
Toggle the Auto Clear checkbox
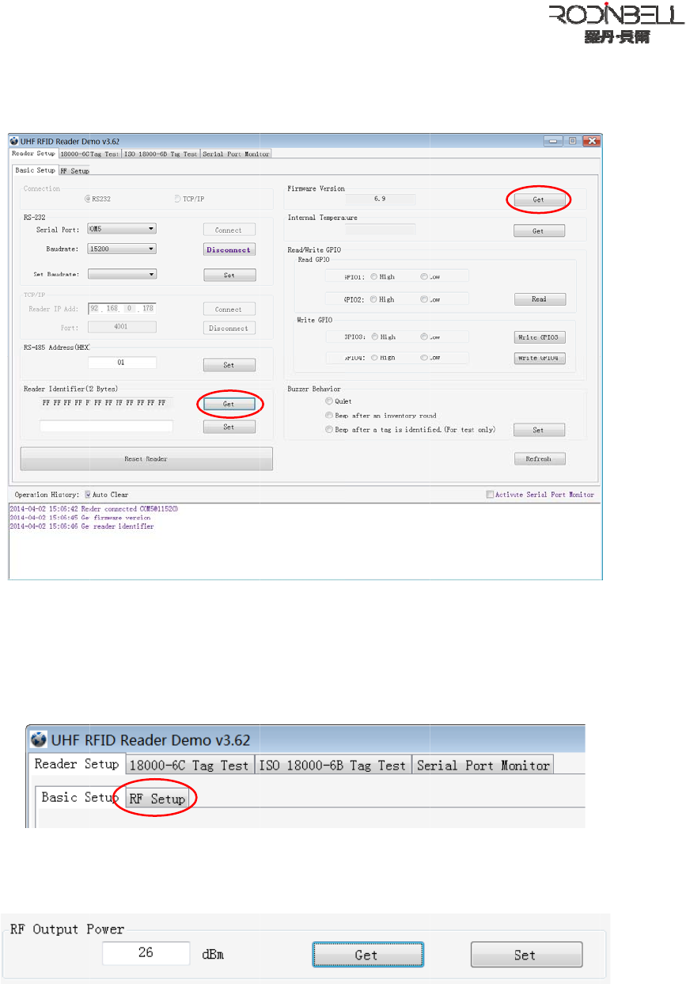(88, 494)
